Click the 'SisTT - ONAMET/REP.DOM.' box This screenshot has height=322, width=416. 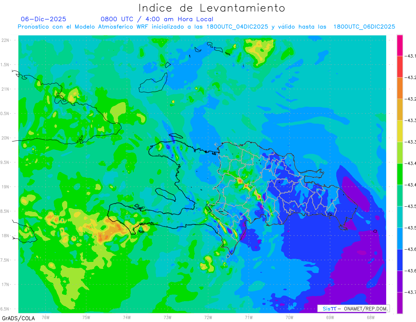(354, 308)
